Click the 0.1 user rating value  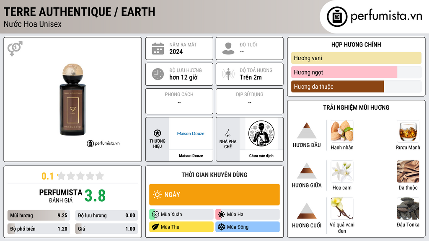(48, 176)
